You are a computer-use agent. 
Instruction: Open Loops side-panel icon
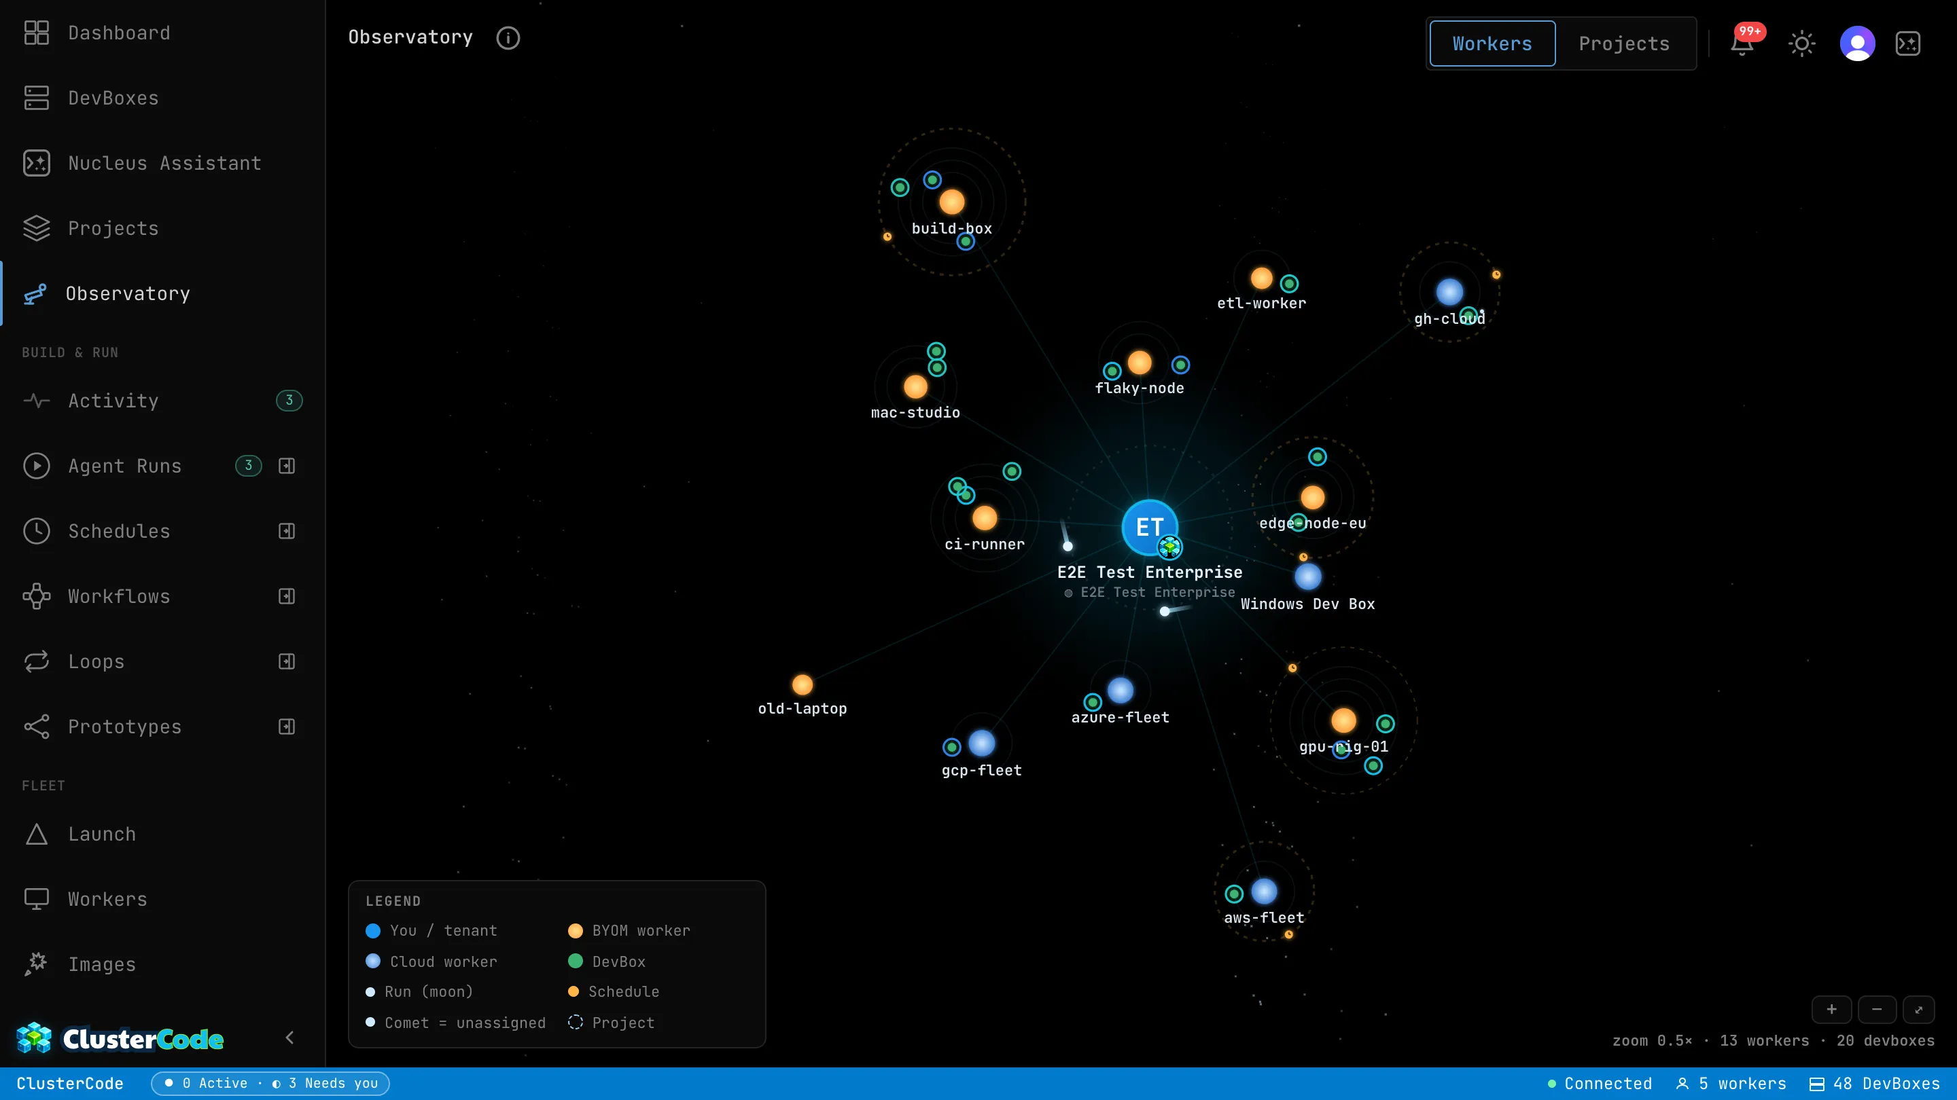tap(286, 662)
